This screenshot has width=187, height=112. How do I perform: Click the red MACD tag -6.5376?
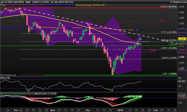point(182,99)
